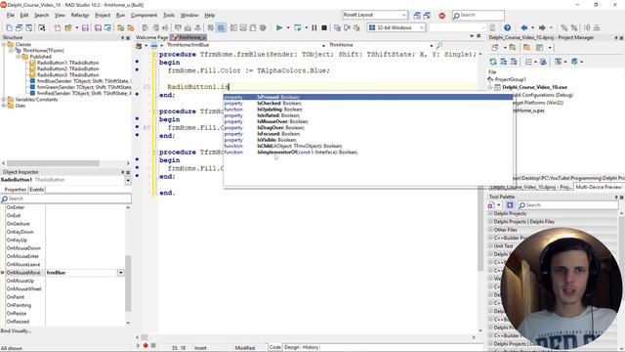Collapse the Classes node in Structure
The width and height of the screenshot is (625, 352).
(4, 45)
